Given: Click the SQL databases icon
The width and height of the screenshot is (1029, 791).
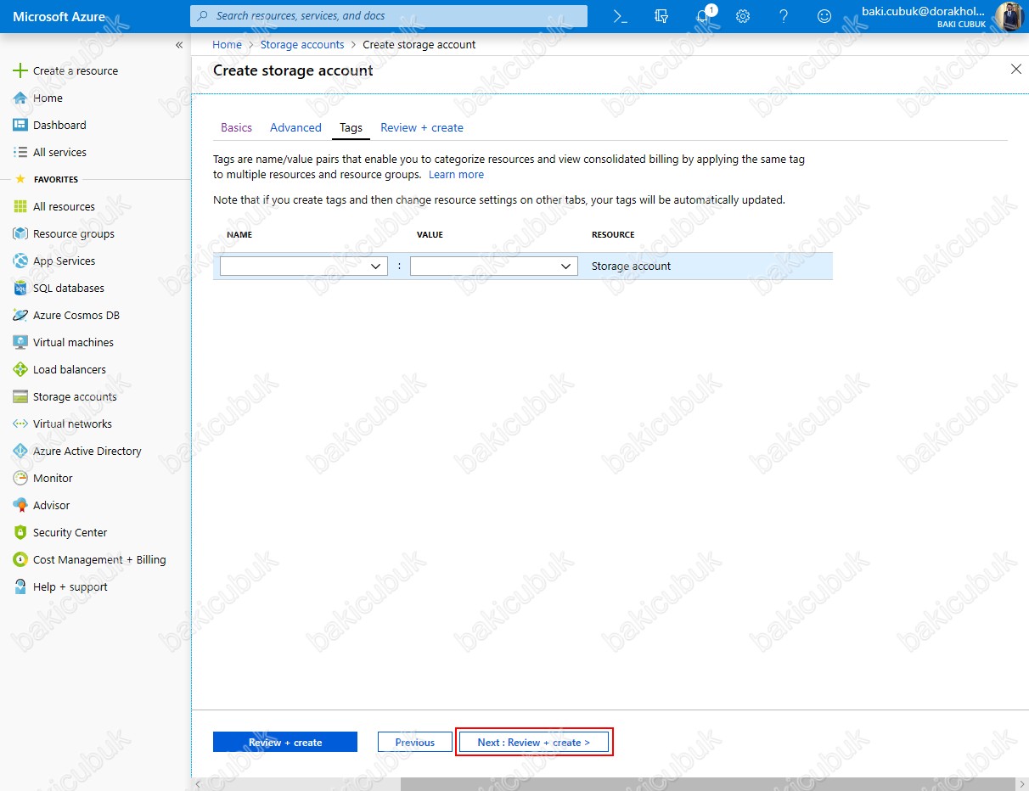Looking at the screenshot, I should [20, 288].
